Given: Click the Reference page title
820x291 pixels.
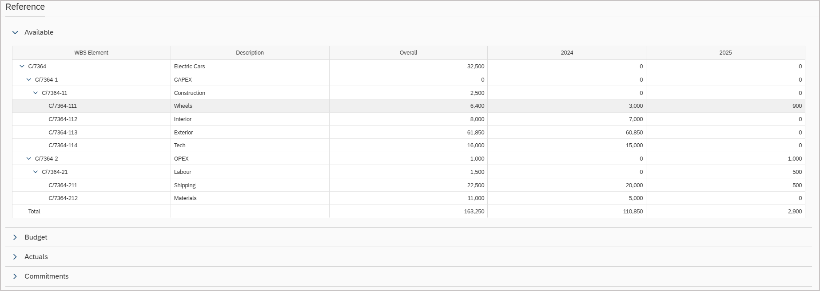Looking at the screenshot, I should point(25,7).
